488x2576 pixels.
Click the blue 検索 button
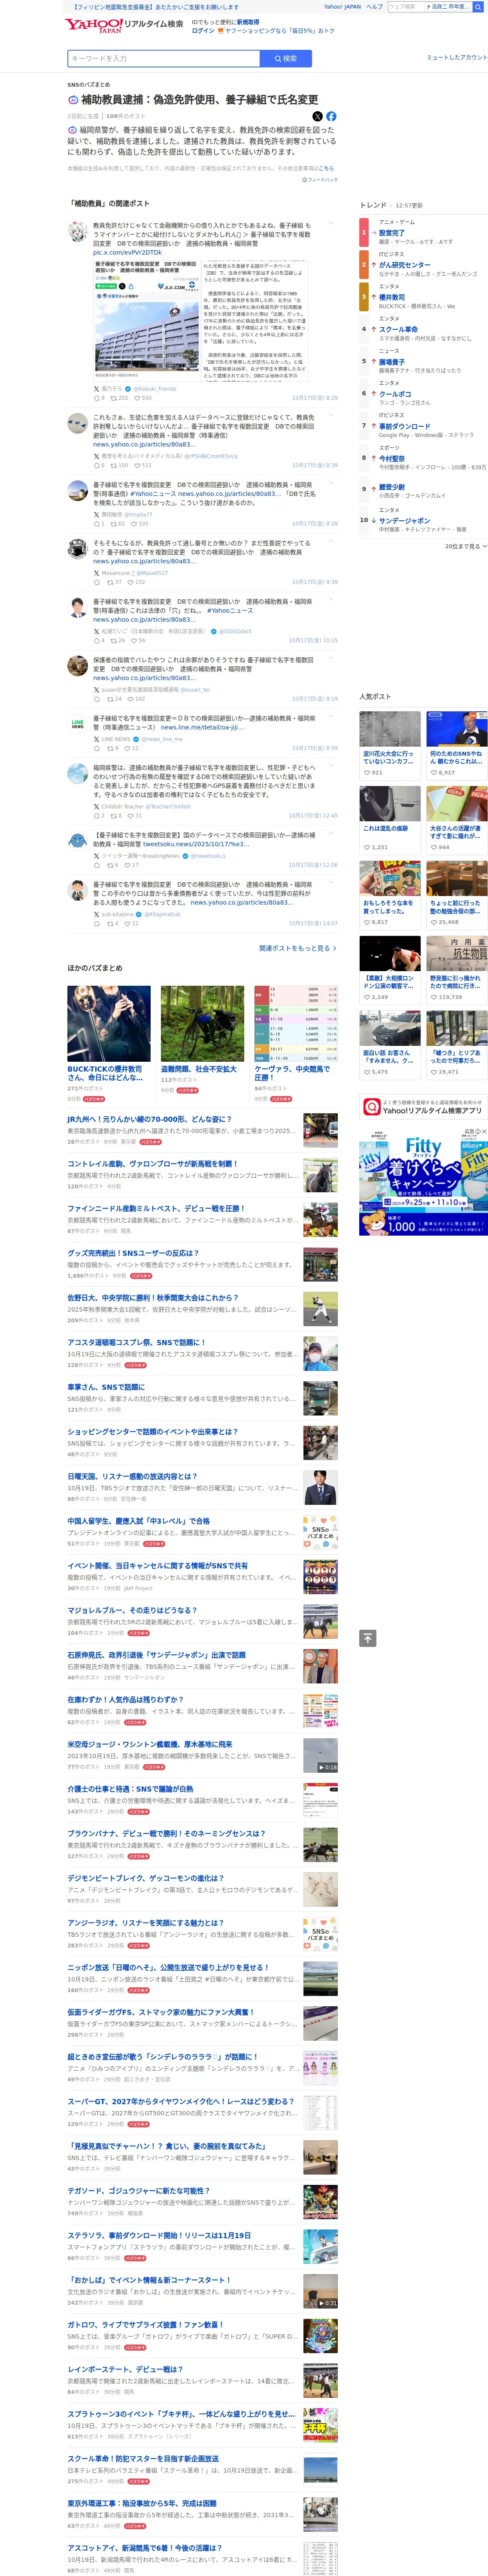coord(285,59)
